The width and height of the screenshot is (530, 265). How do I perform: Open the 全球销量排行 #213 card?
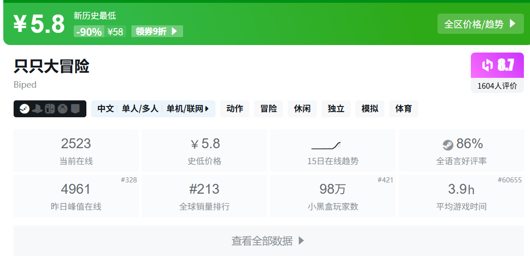[x=205, y=196]
